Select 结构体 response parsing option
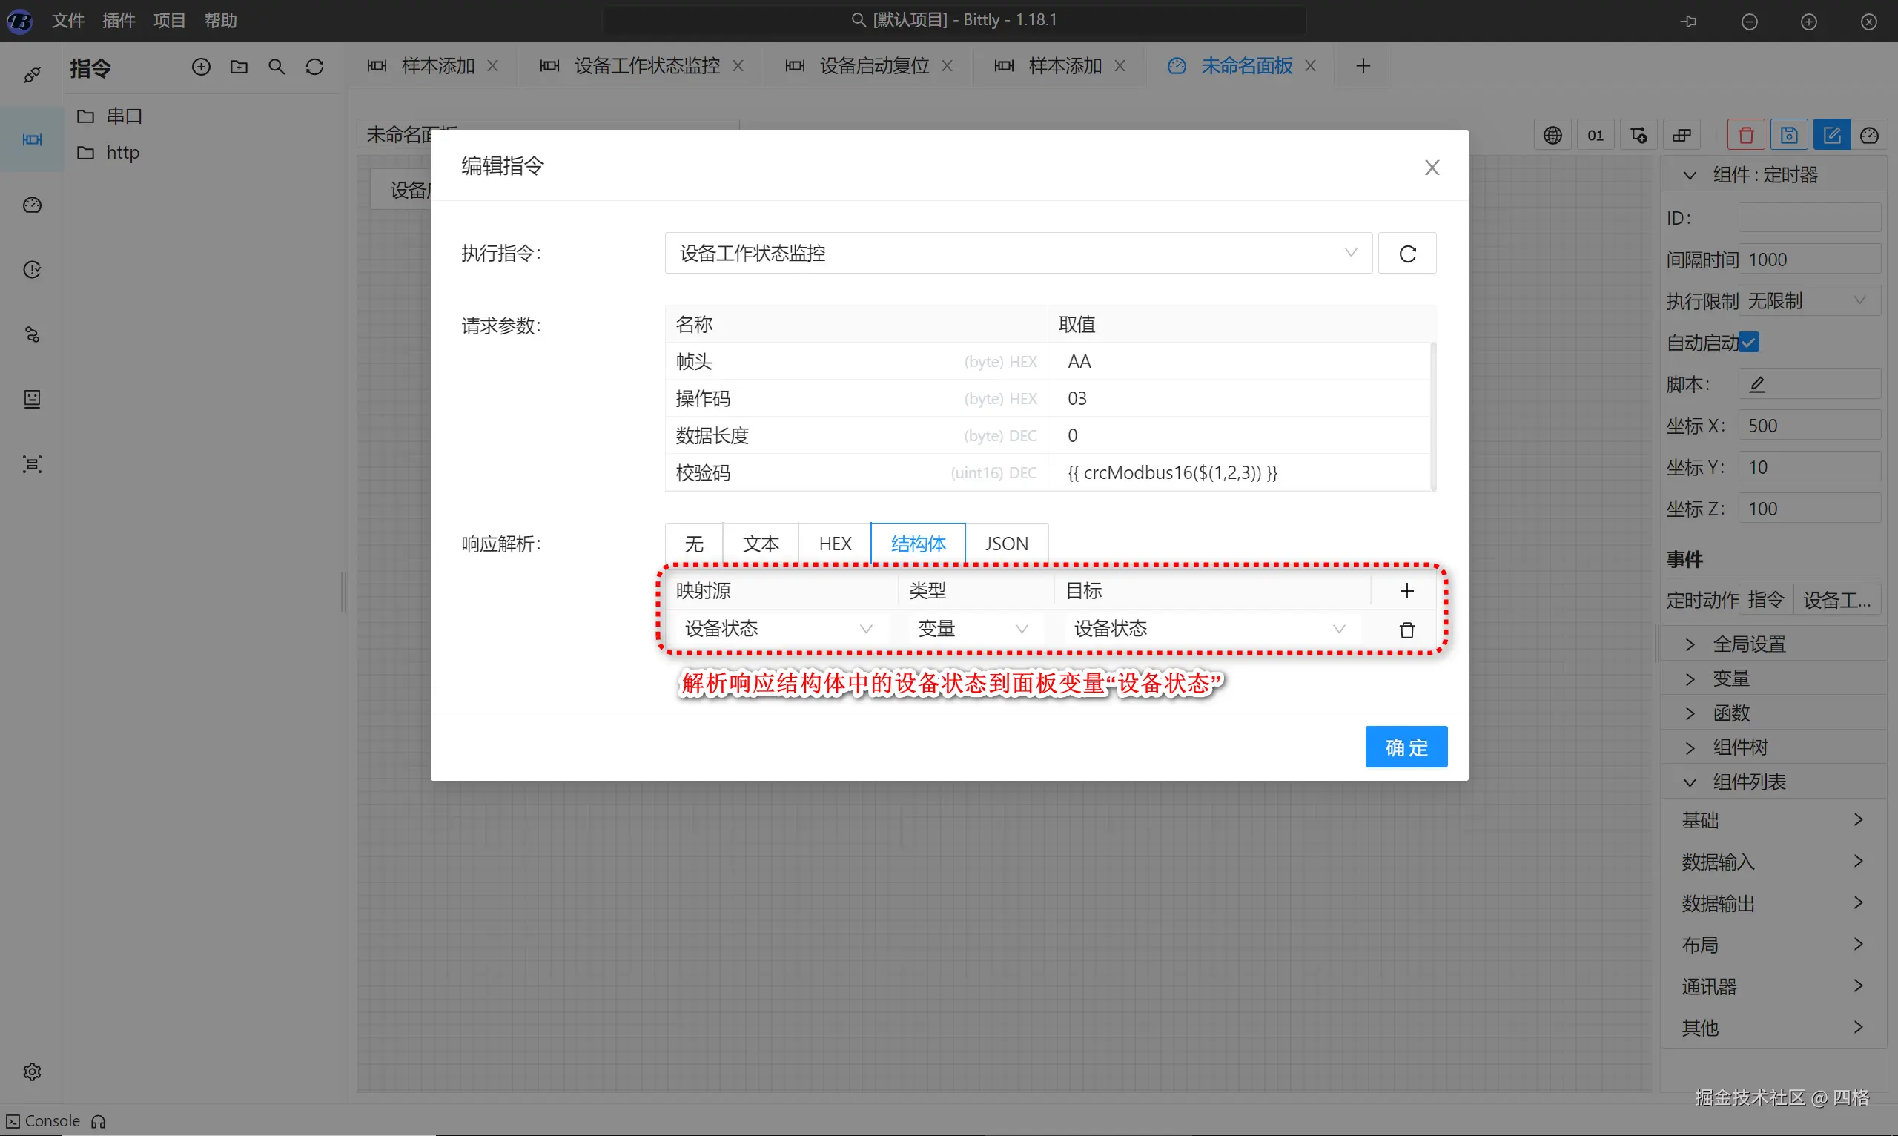The height and width of the screenshot is (1136, 1898). click(x=918, y=544)
